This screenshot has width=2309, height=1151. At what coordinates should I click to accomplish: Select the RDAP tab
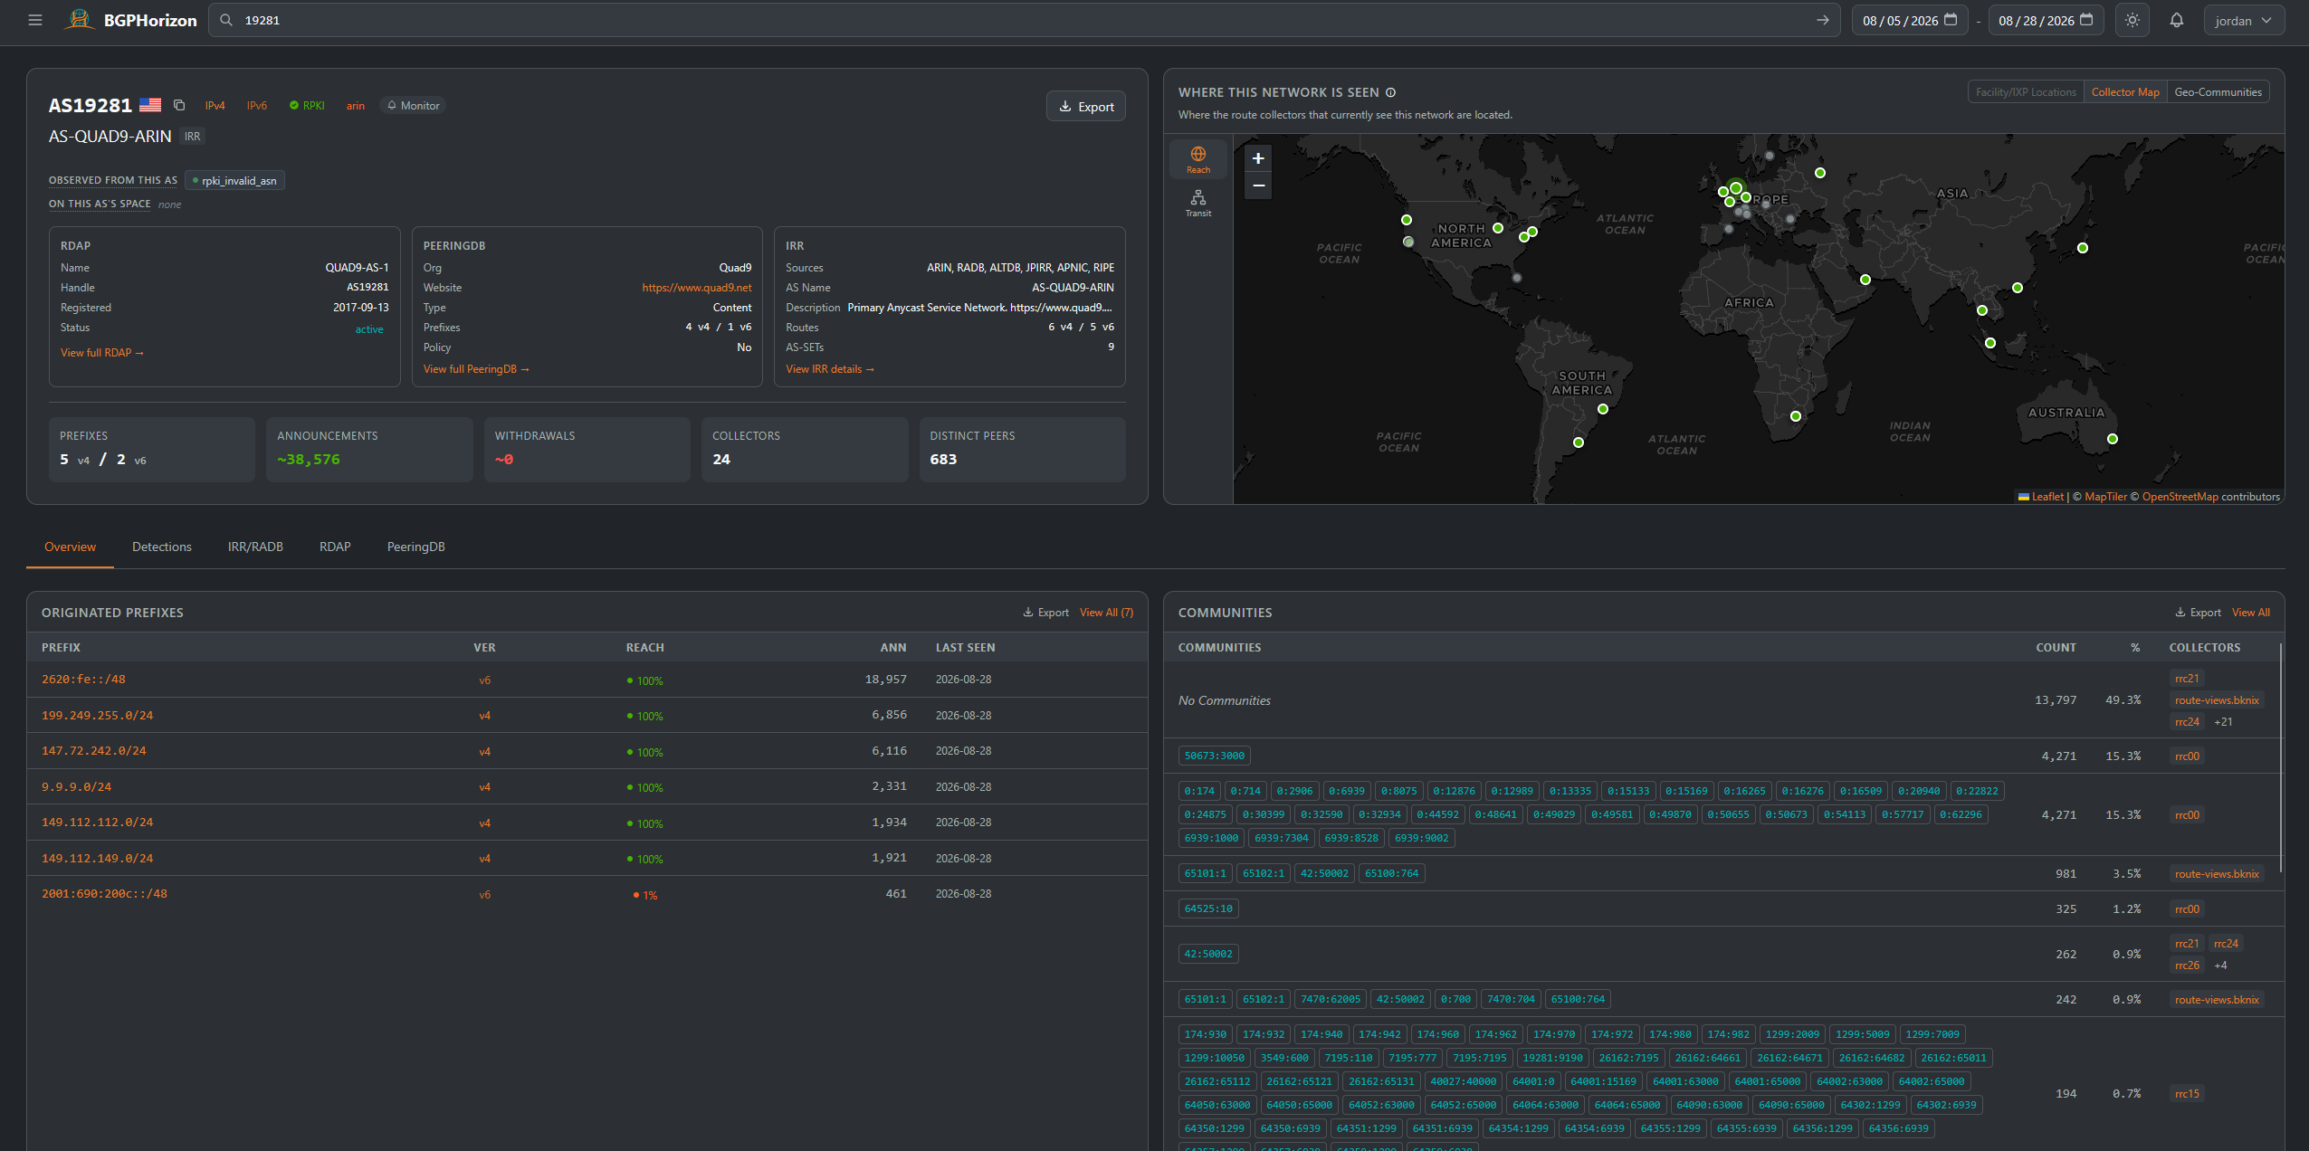[335, 547]
